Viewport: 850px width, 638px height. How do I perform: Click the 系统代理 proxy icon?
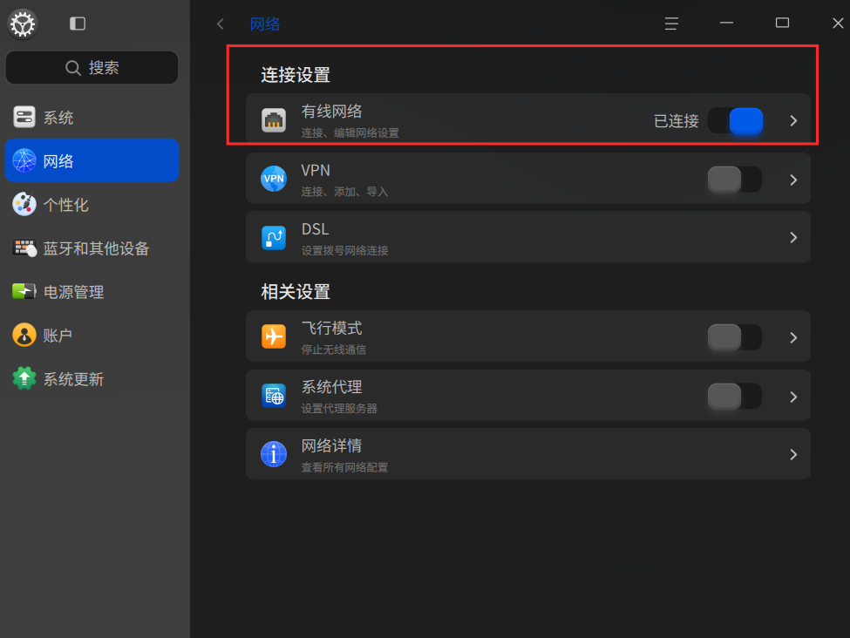coord(274,396)
